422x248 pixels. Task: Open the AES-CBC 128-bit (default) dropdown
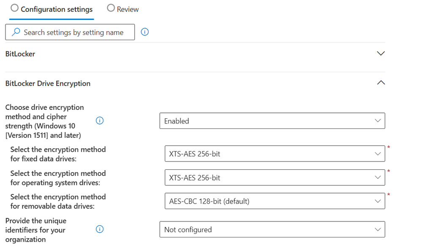tap(275, 201)
